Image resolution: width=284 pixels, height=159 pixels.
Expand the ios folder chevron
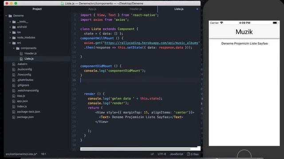tap(10, 32)
